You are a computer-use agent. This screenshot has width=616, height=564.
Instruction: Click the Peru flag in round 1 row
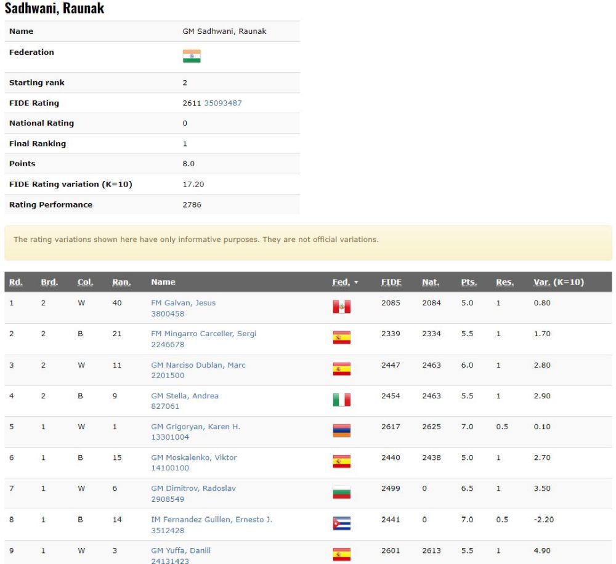341,307
